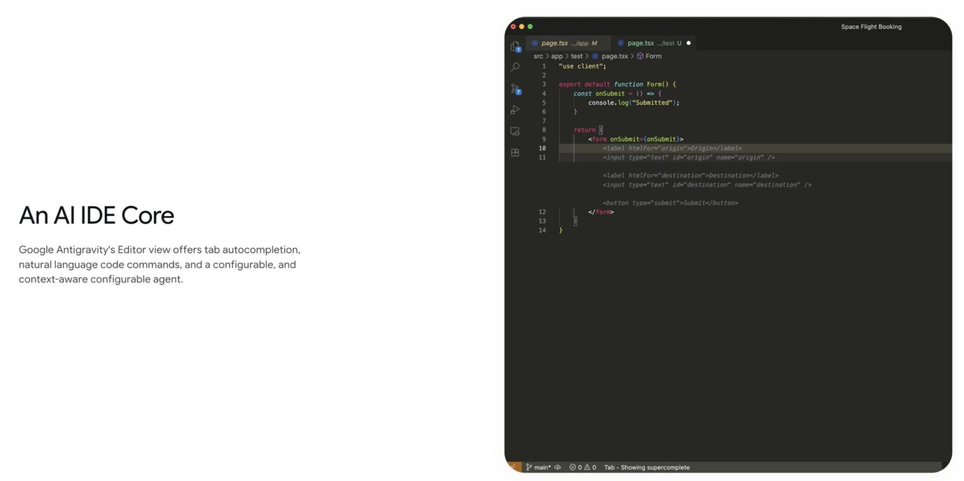Viewport: 964px width, 481px height.
Task: Open Source Control with 7 changes
Action: click(515, 89)
